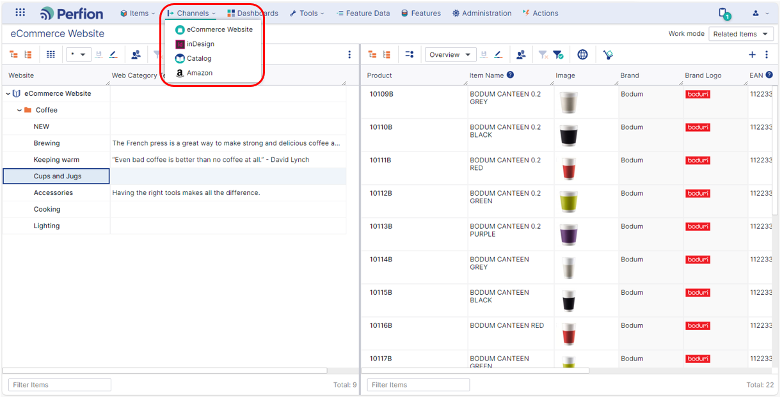Open the Tools menu
The image size is (782, 397).
[307, 13]
